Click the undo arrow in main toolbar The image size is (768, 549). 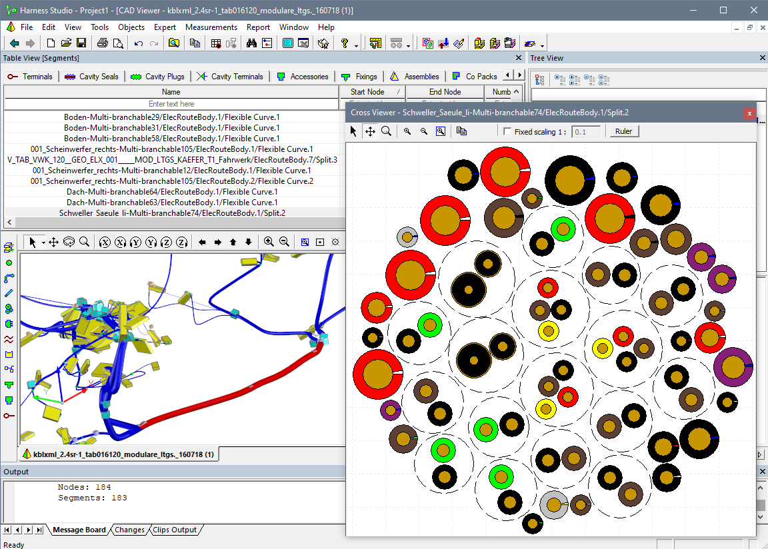[x=138, y=43]
